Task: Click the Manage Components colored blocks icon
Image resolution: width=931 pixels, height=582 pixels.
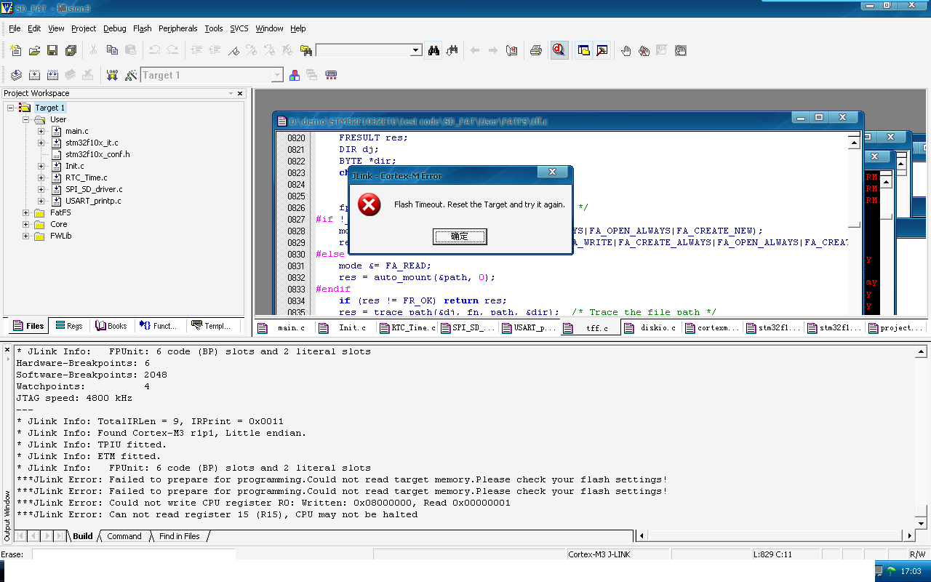Action: (295, 75)
